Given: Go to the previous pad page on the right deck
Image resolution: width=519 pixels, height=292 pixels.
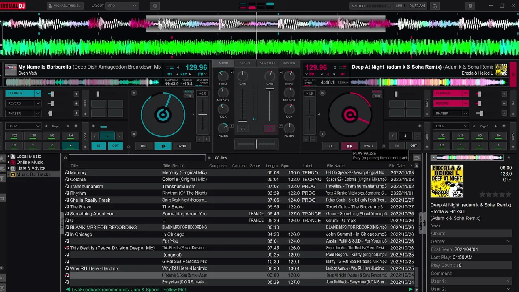Looking at the screenshot, I should coord(473,126).
